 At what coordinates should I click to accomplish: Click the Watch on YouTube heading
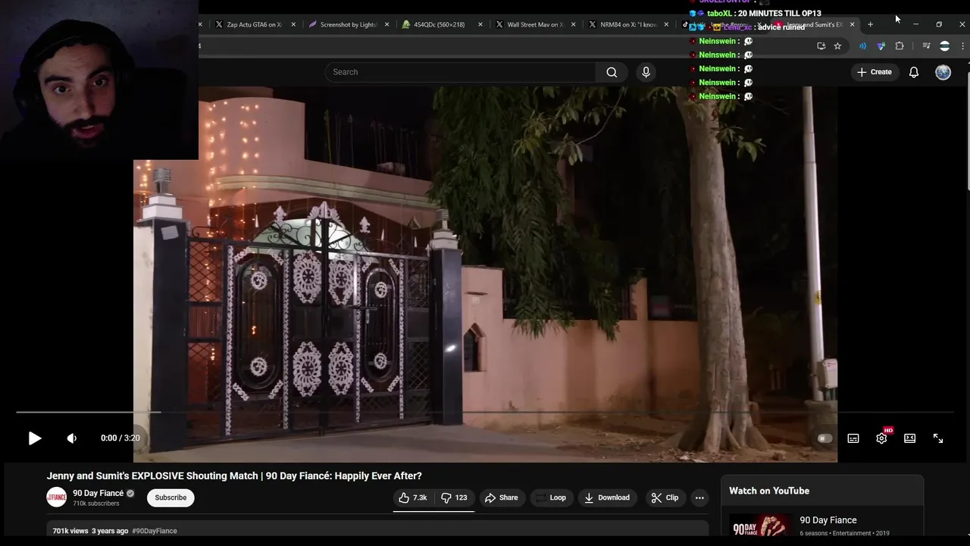click(769, 491)
